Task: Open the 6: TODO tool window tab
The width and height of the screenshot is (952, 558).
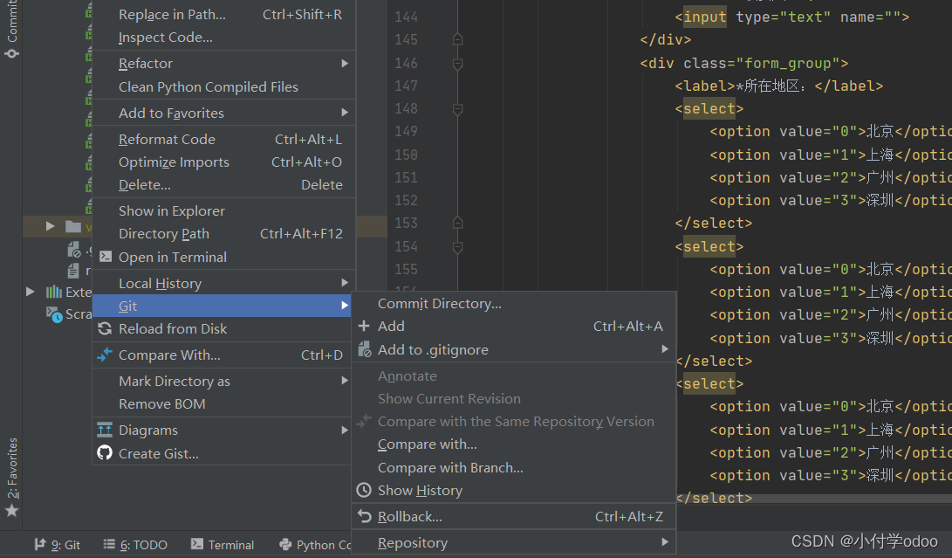Action: pyautogui.click(x=135, y=545)
